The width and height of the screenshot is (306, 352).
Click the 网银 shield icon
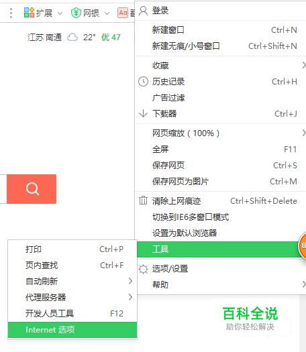tap(76, 13)
